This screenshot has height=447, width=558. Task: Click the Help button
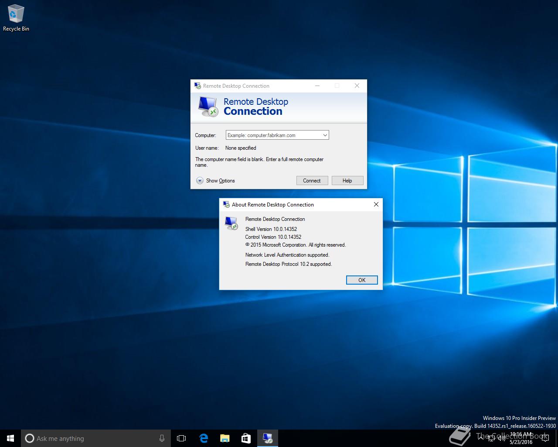pyautogui.click(x=347, y=181)
